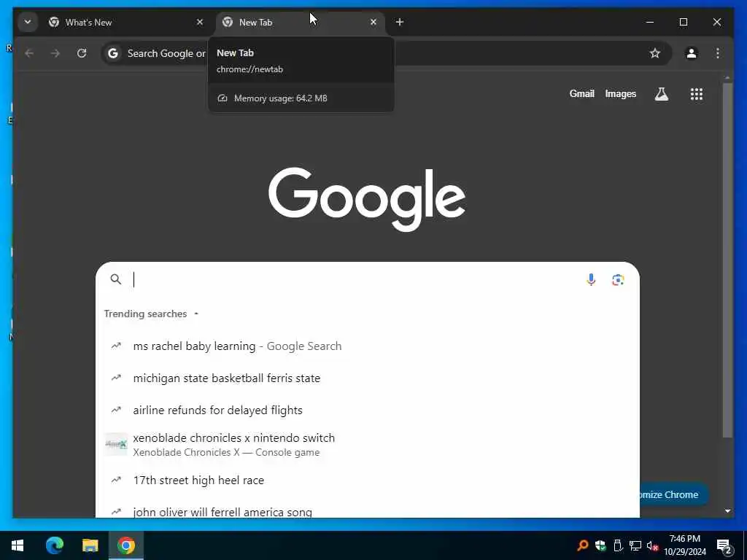
Task: Close the What's New tab
Action: 200,23
